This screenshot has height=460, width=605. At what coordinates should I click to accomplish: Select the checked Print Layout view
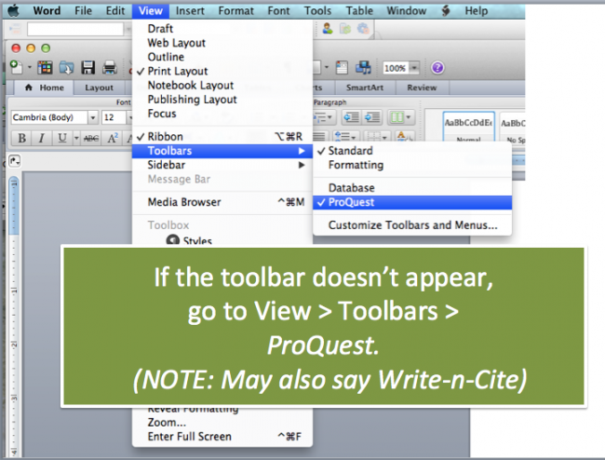click(x=222, y=72)
